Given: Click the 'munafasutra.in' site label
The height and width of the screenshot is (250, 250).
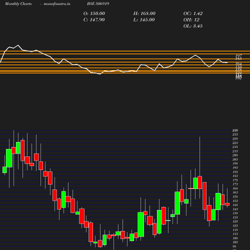Looking at the screenshot, I should (x=57, y=3).
